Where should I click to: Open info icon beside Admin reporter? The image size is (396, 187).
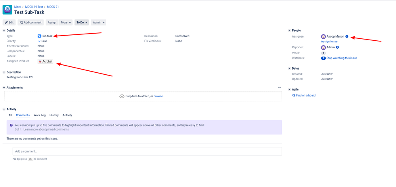[x=337, y=47]
